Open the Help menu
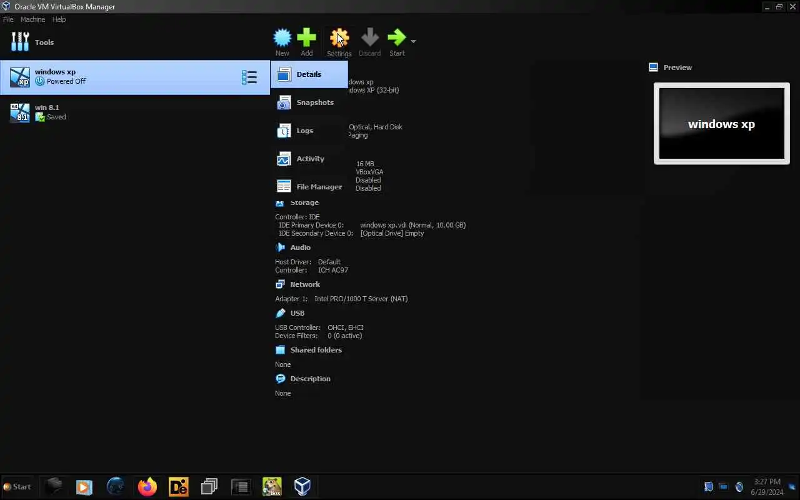 (59, 19)
